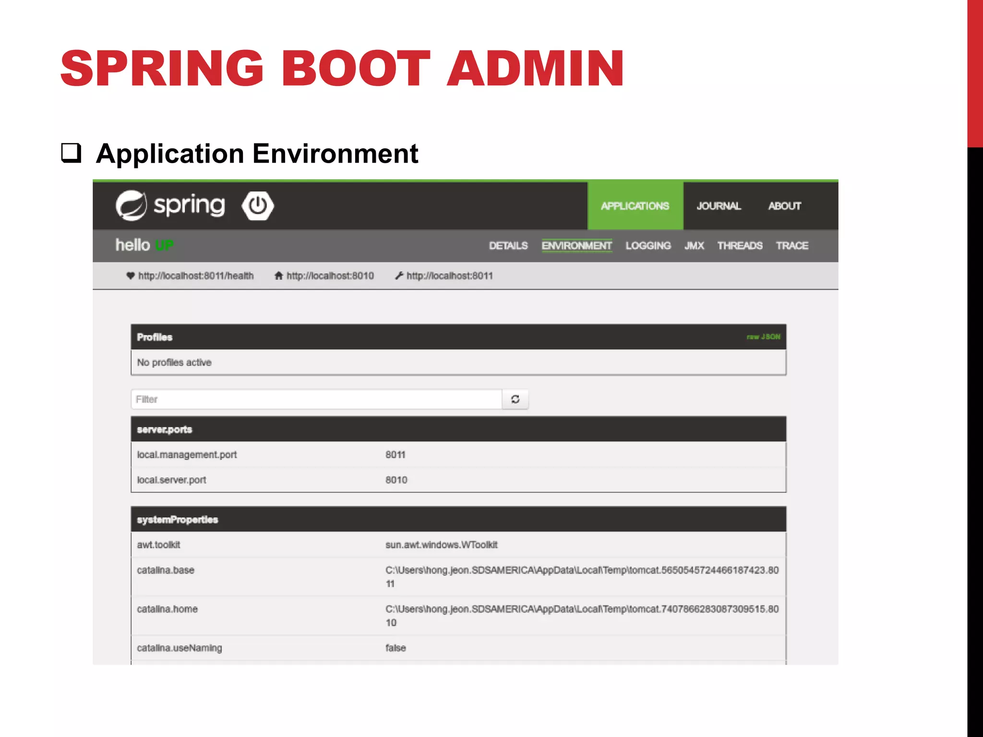
Task: Click the Spring leaf logo
Action: pyautogui.click(x=131, y=205)
